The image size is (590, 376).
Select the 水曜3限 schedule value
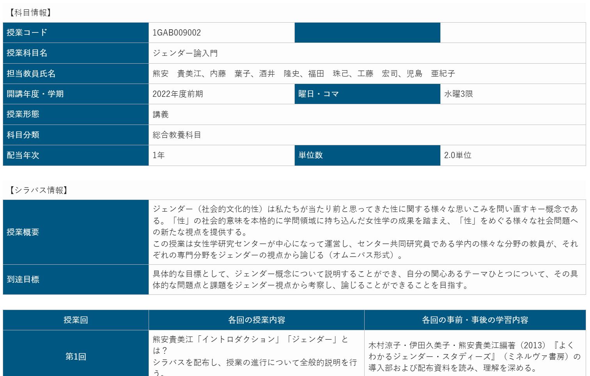pos(458,94)
